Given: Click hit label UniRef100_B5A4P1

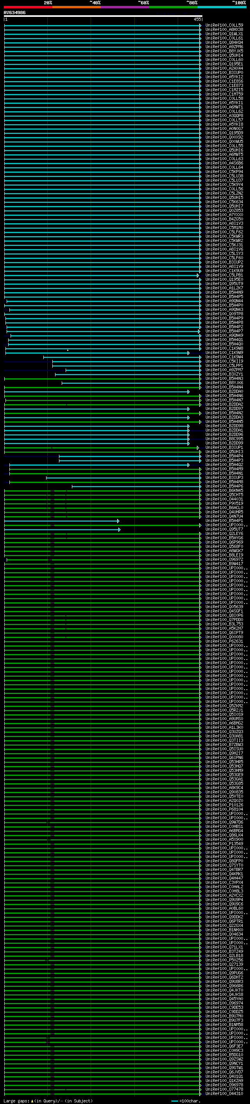Looking at the screenshot, I should 224,521.
